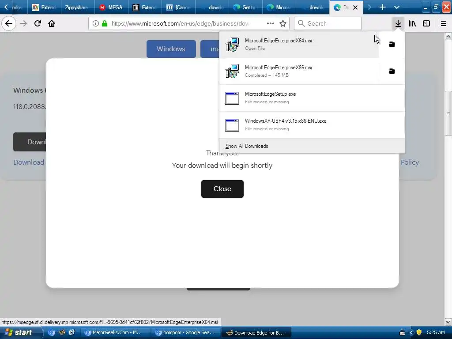
Task: Switch to the Zippyshare tab
Action: [x=78, y=7]
